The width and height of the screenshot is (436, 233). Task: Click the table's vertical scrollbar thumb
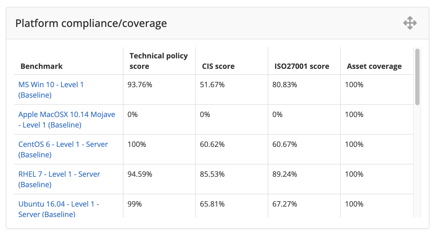coord(417,77)
